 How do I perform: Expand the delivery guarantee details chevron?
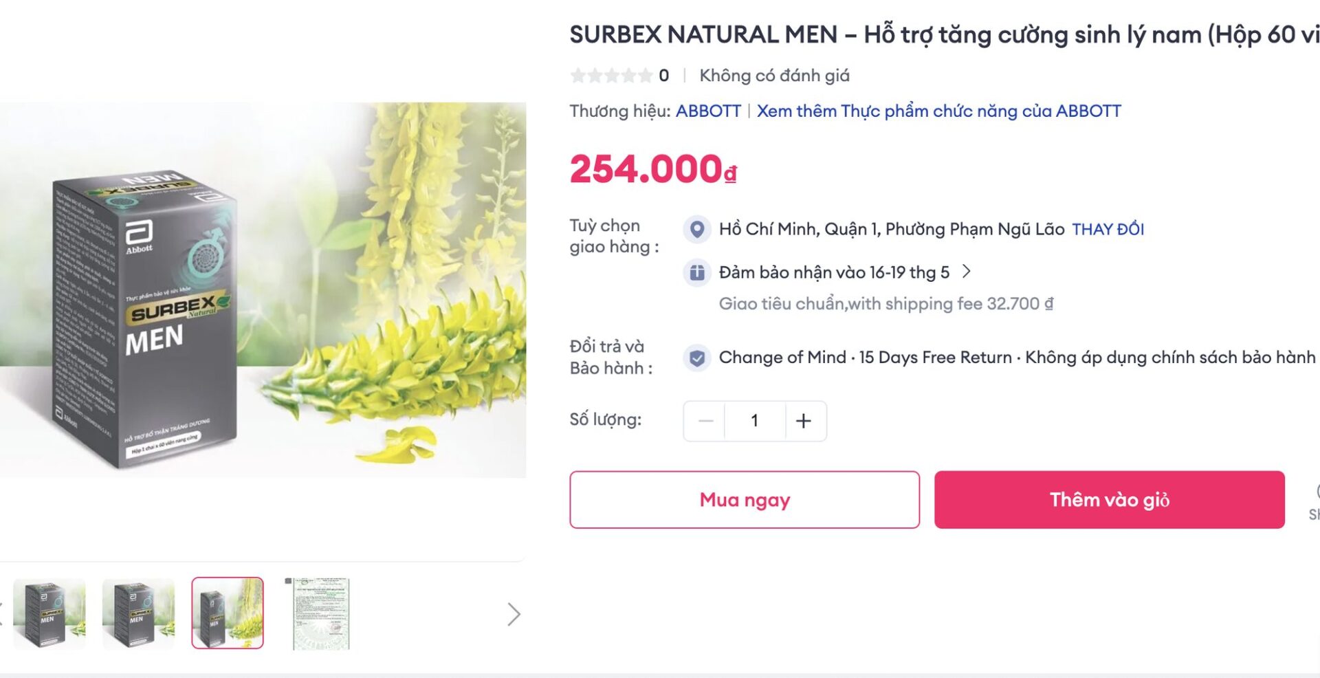pos(967,272)
